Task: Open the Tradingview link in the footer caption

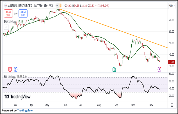Action: pos(25,110)
